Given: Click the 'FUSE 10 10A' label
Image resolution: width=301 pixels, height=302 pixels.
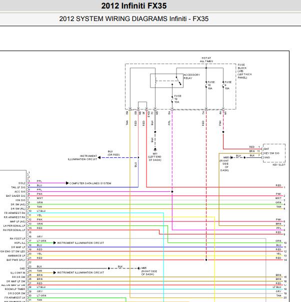Looking at the screenshot, I should click(211, 85).
